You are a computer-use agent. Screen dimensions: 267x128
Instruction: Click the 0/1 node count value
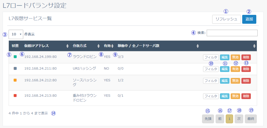click(x=120, y=95)
